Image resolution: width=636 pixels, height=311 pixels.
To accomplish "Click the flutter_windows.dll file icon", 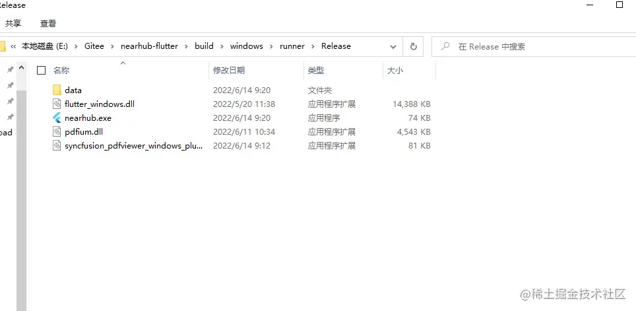I will 57,104.
